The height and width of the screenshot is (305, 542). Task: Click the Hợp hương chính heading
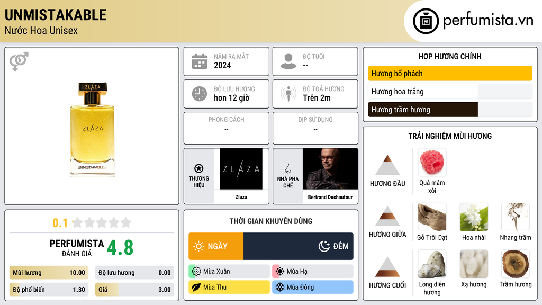[x=450, y=56]
